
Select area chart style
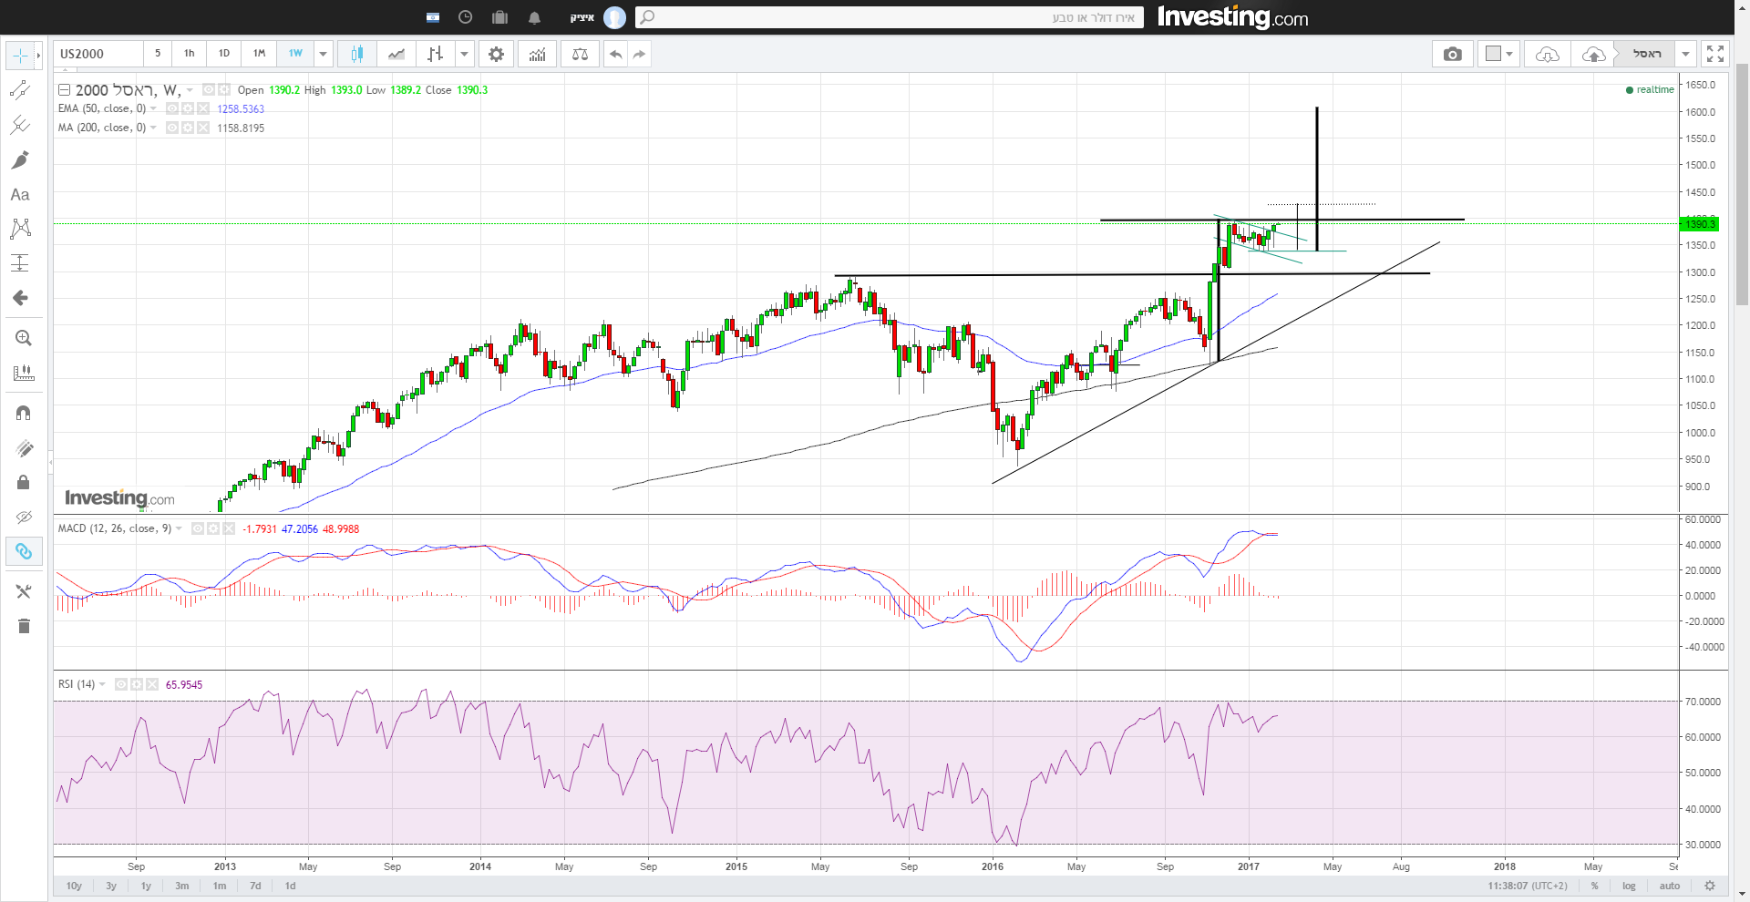396,54
